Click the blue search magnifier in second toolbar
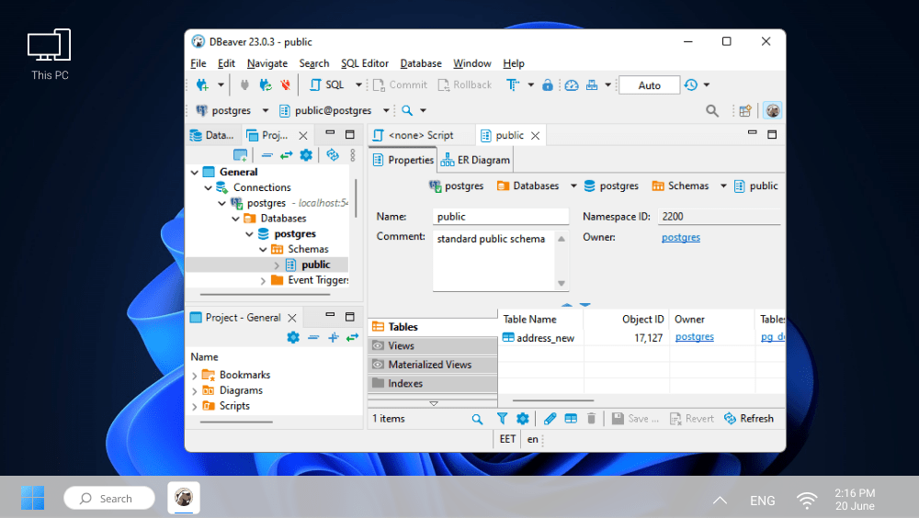 coord(407,110)
